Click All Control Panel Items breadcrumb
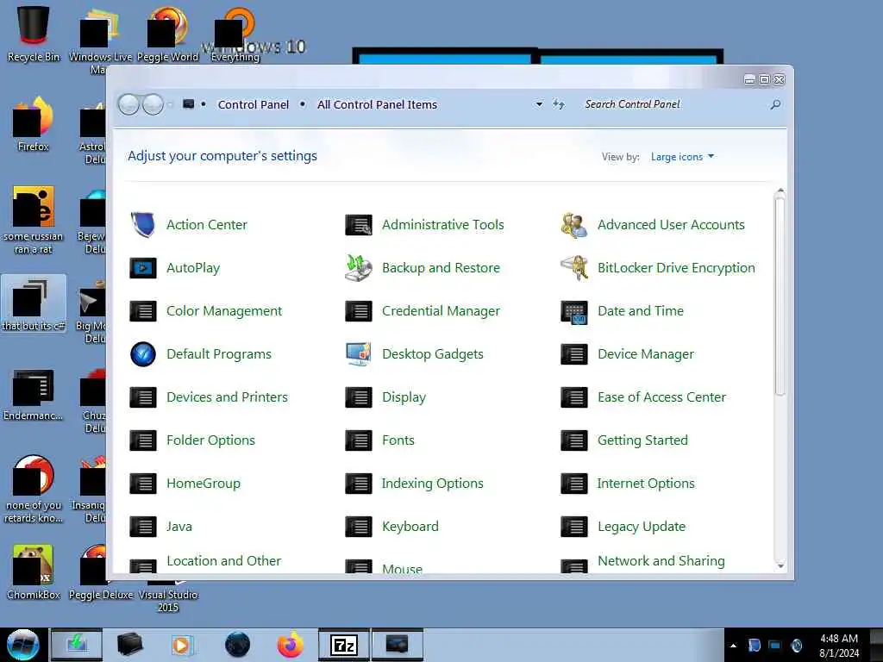Image resolution: width=883 pixels, height=662 pixels. (377, 104)
